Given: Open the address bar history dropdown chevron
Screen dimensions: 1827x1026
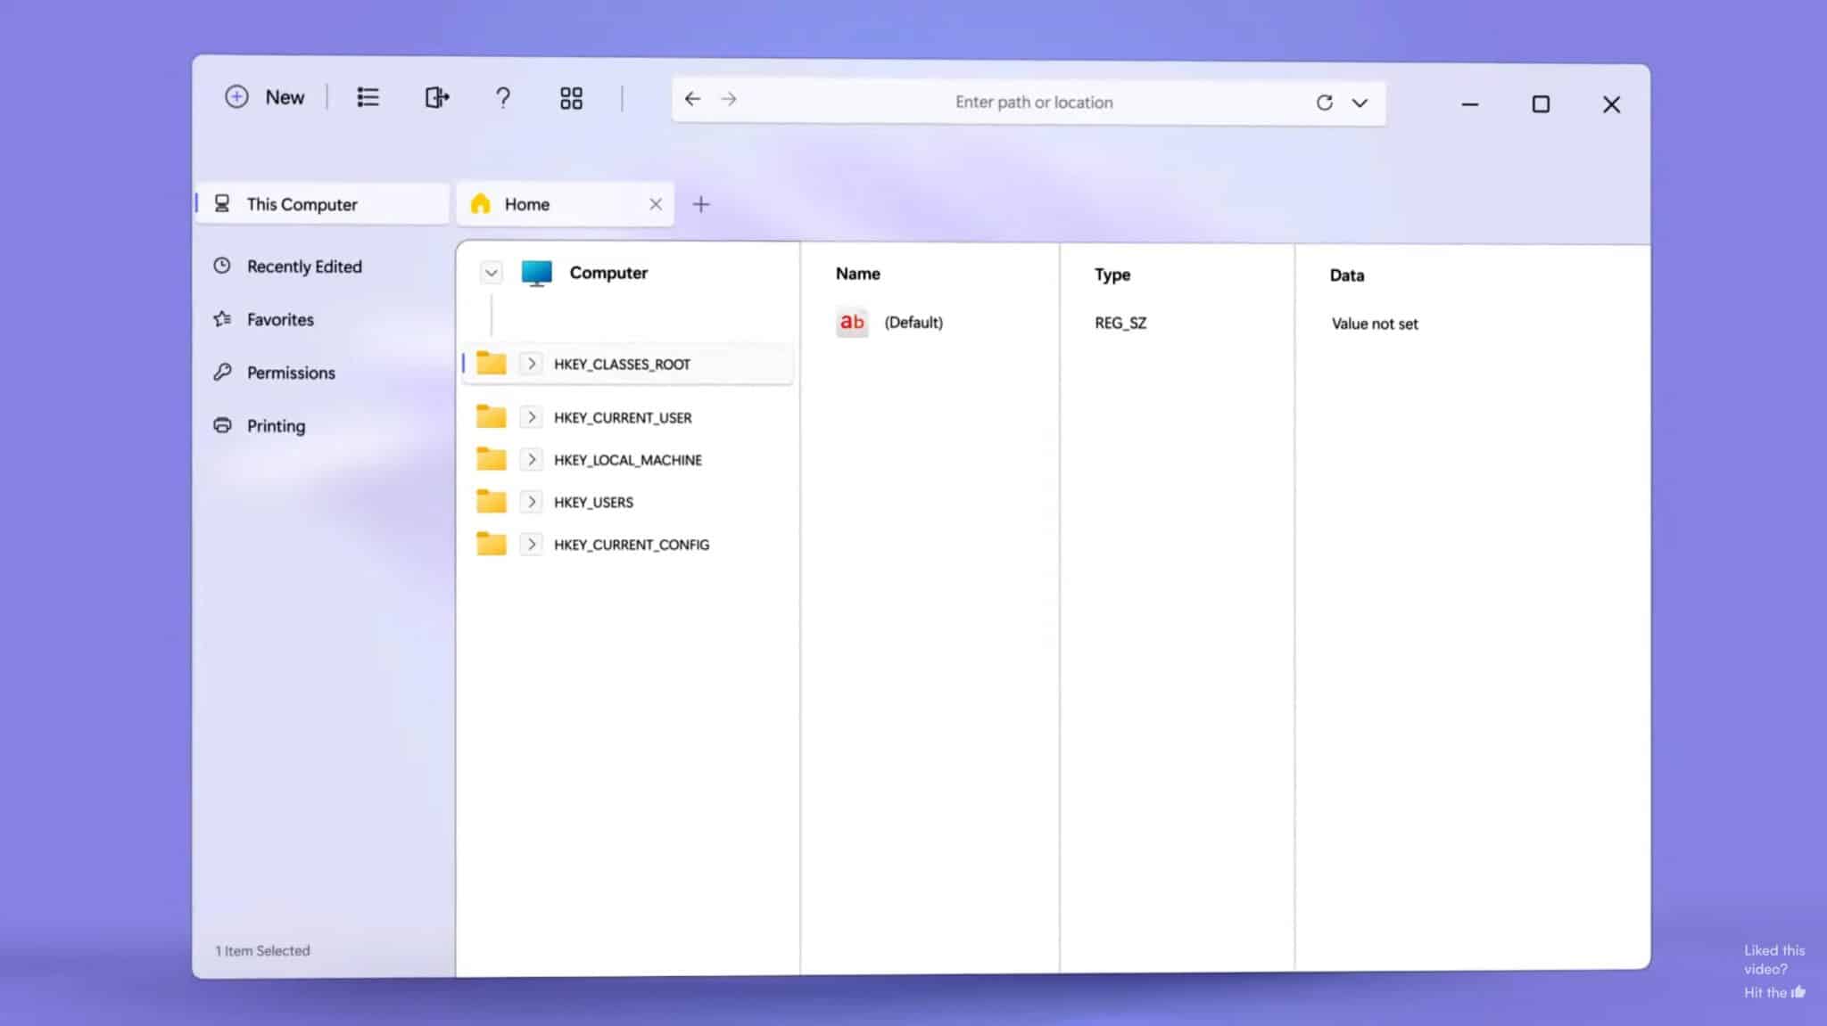Looking at the screenshot, I should pos(1360,103).
